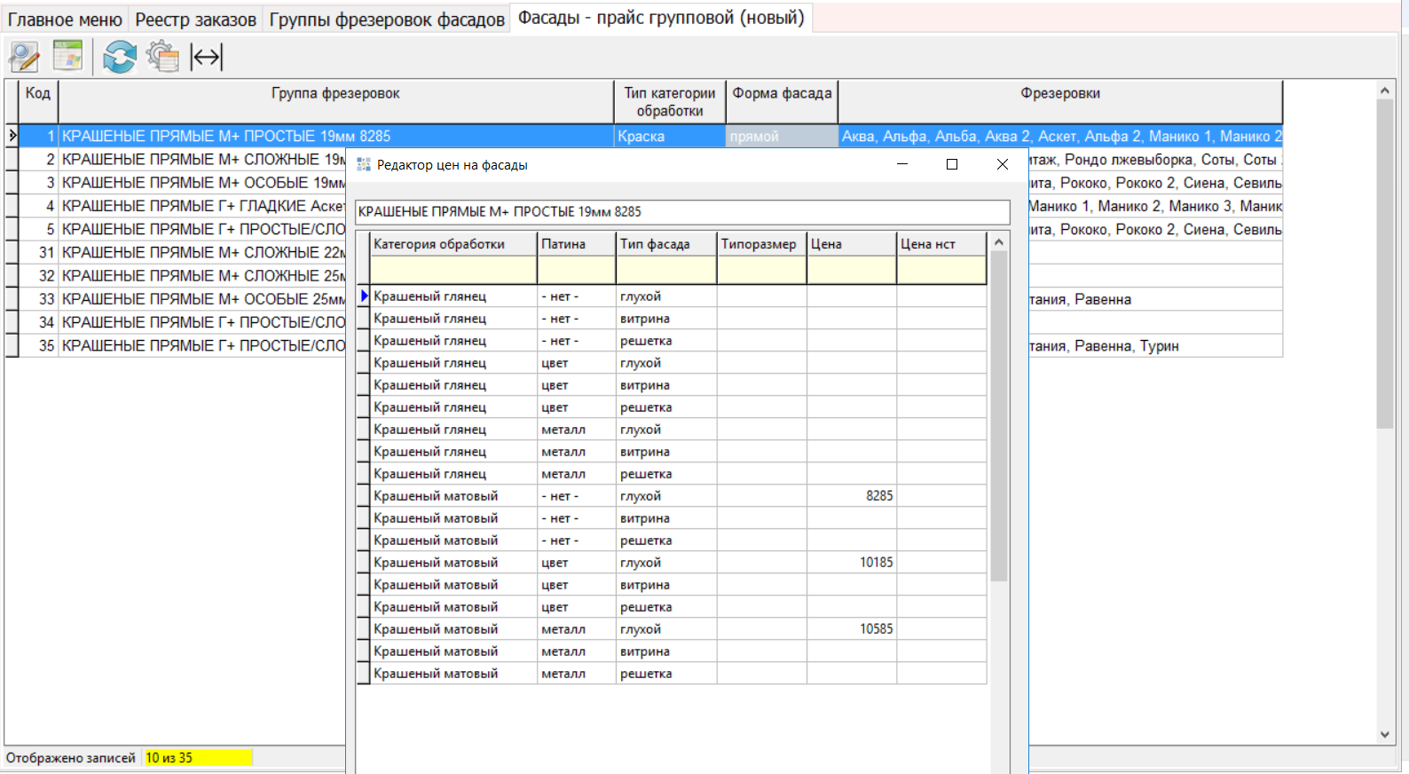
Task: Export the table with the XLS icon
Action: pyautogui.click(x=68, y=57)
